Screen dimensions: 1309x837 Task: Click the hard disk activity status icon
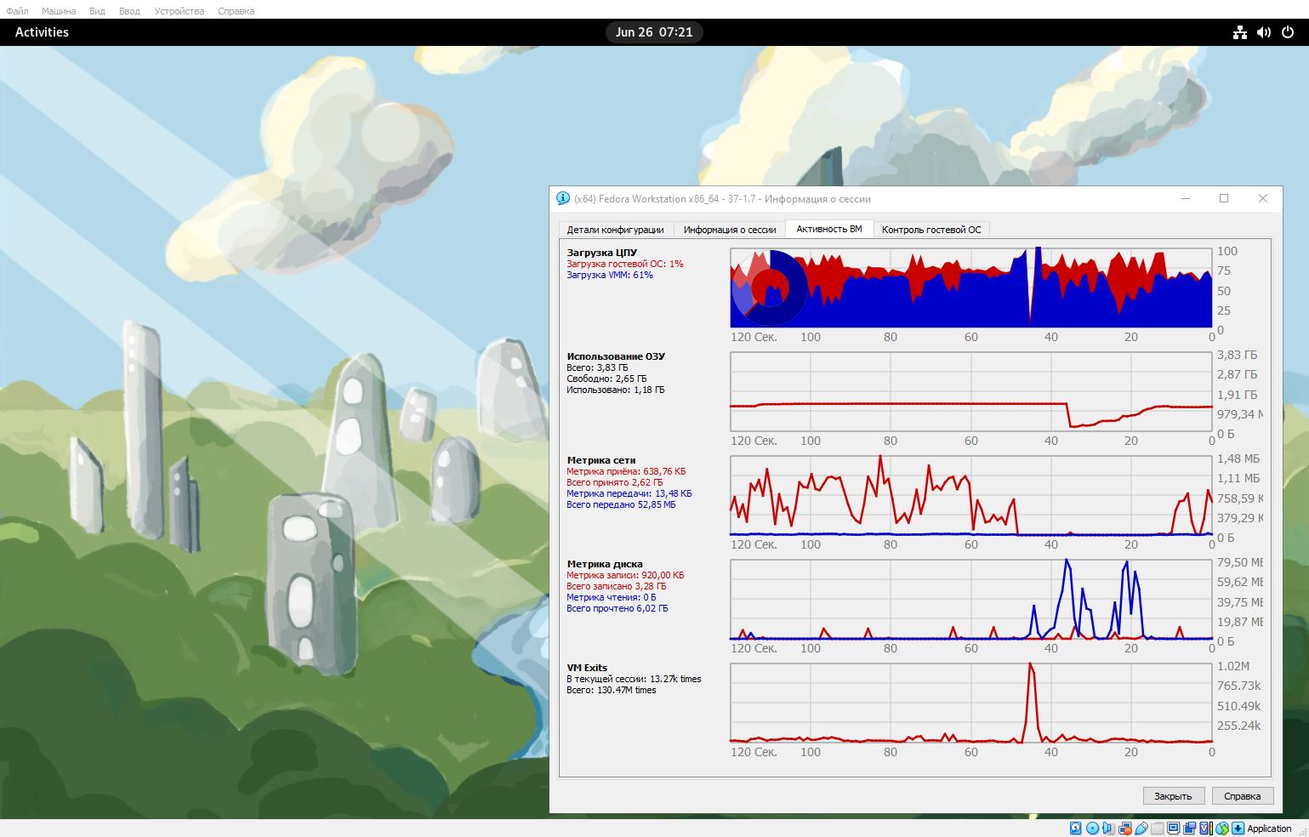pyautogui.click(x=1076, y=828)
